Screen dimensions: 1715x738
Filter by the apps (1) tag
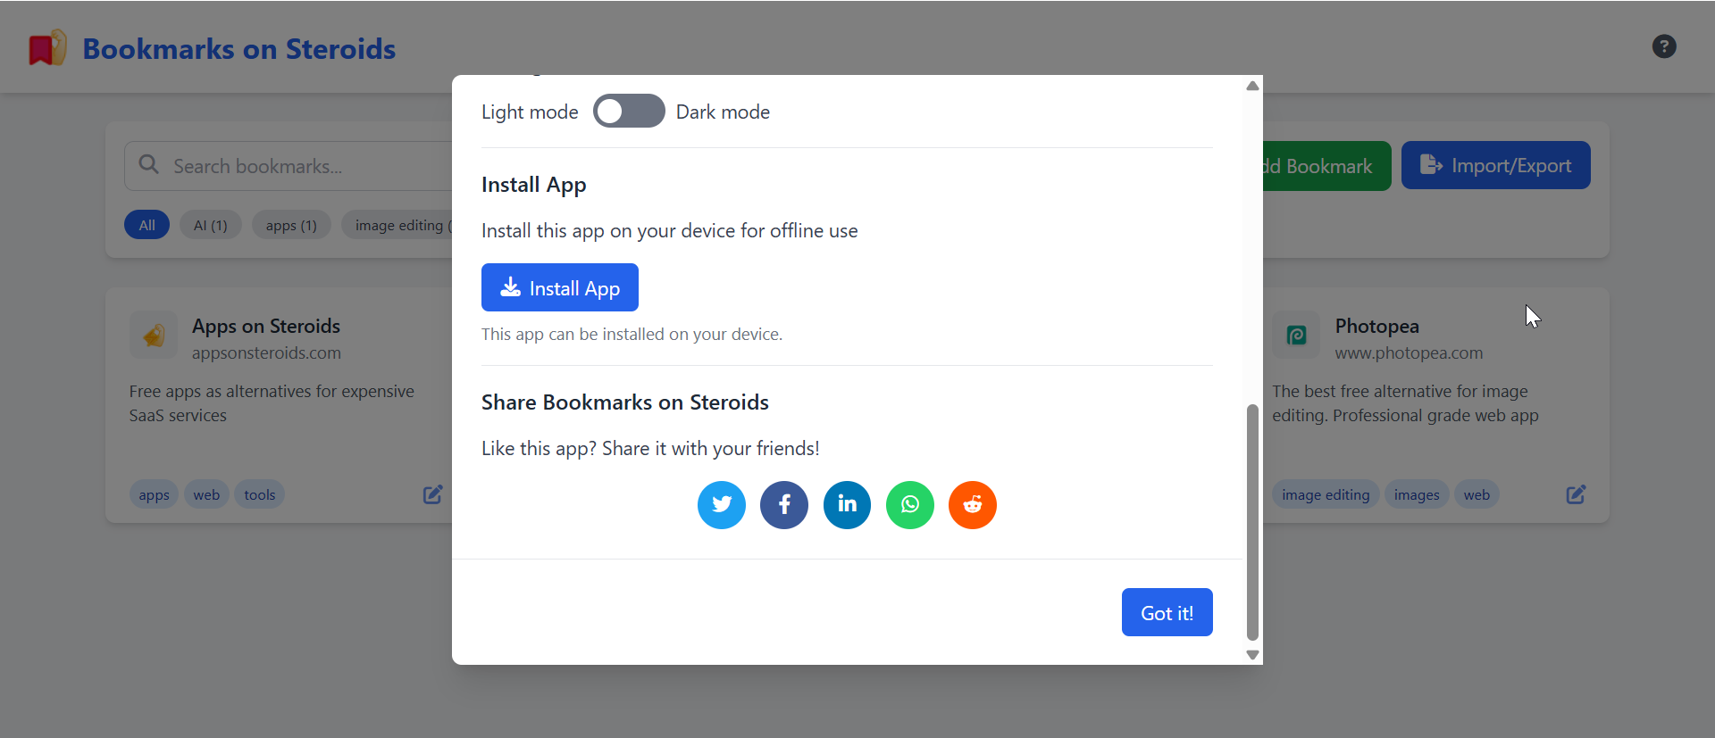point(291,225)
